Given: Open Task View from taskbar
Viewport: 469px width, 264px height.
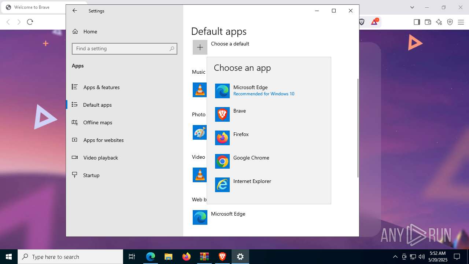Looking at the screenshot, I should click(132, 257).
